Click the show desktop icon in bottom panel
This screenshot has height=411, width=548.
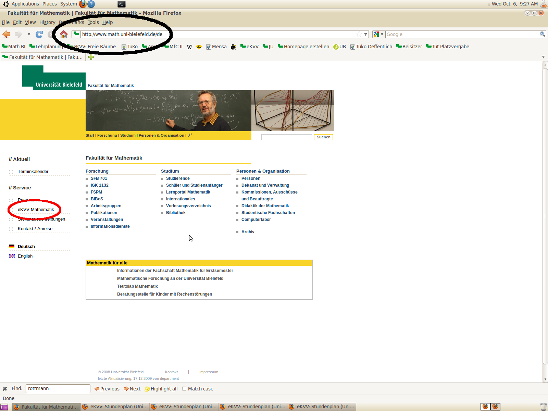[4, 407]
